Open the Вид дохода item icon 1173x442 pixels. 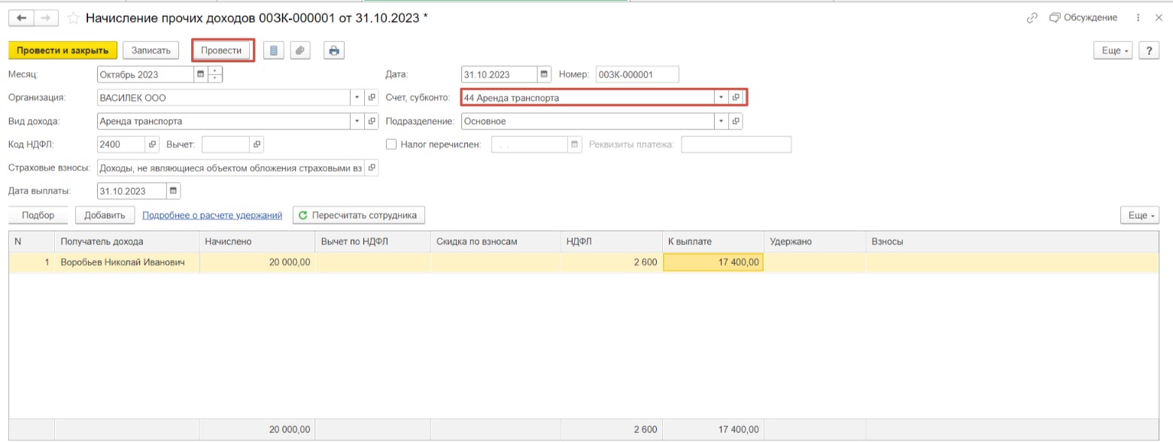click(371, 121)
